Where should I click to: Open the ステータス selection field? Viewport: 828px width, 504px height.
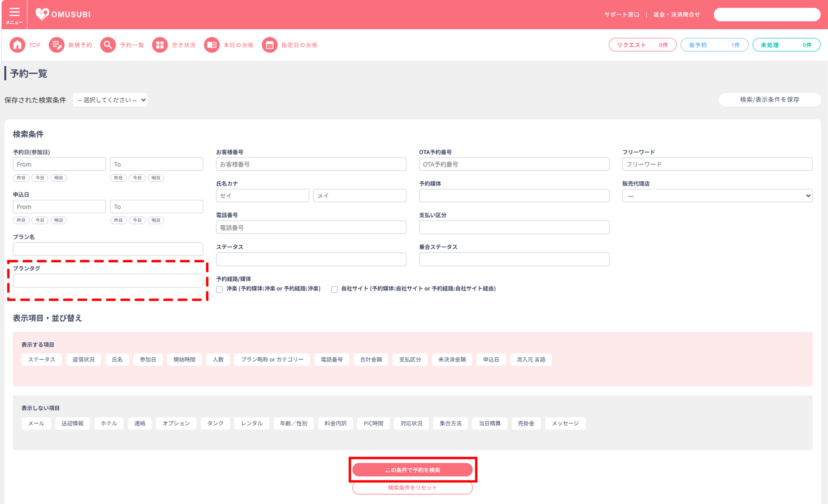tap(311, 259)
